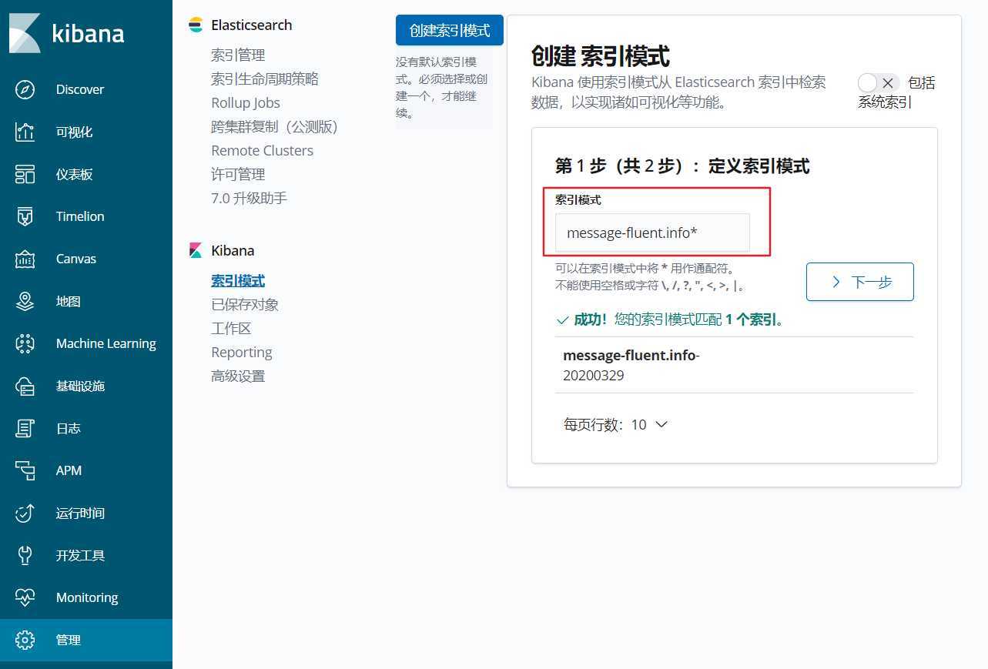Click the 下一步 button

(860, 282)
